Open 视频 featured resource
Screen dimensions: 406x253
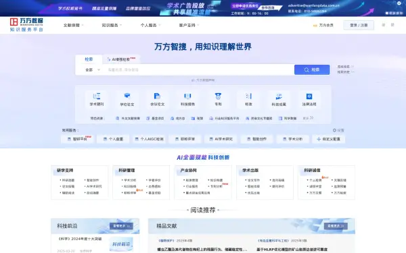tap(197, 118)
